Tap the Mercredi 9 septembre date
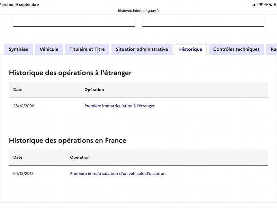The width and height of the screenshot is (277, 208). click(19, 5)
